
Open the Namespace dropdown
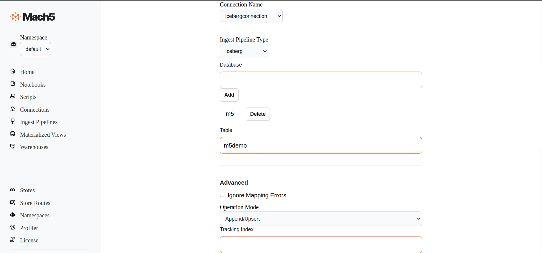[x=35, y=49]
